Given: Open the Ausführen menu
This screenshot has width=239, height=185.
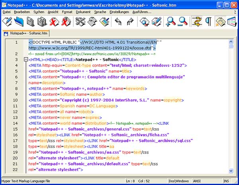Looking at the screenshot, I should tap(142, 12).
